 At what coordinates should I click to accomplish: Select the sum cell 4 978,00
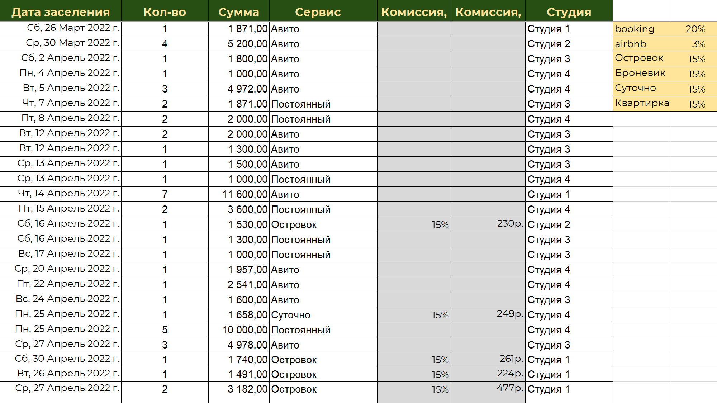click(239, 345)
